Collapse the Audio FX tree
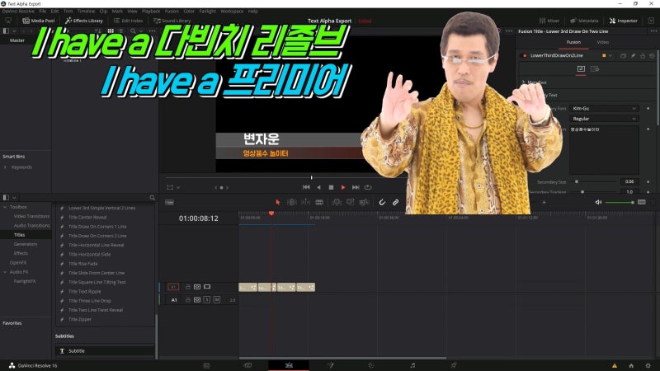The height and width of the screenshot is (371, 660). pyautogui.click(x=5, y=272)
